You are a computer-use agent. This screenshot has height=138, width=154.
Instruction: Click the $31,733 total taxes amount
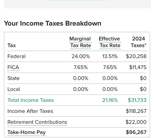point(137,100)
